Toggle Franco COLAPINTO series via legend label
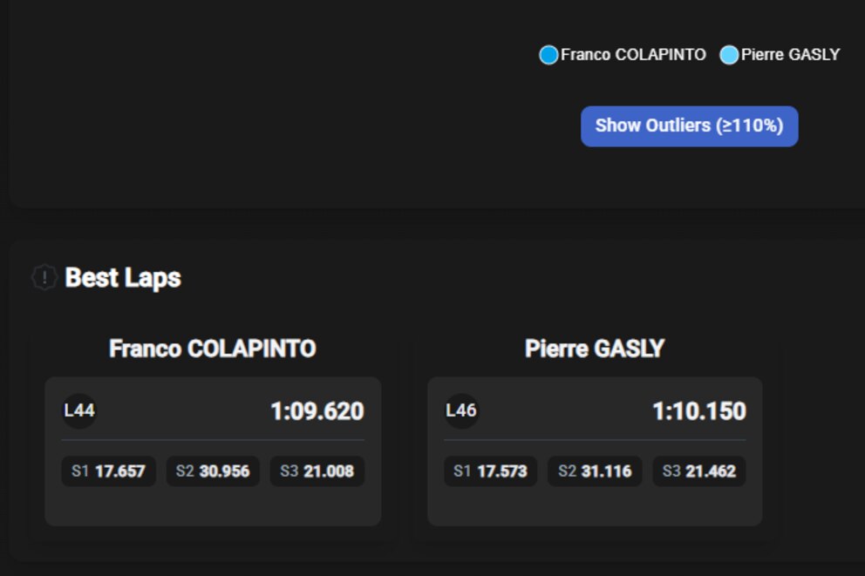The height and width of the screenshot is (576, 865). (633, 55)
